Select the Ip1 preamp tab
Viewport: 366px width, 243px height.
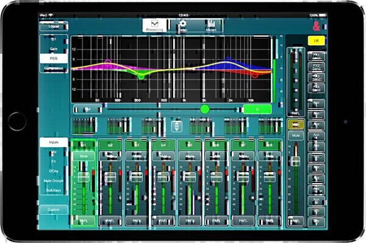[54, 39]
